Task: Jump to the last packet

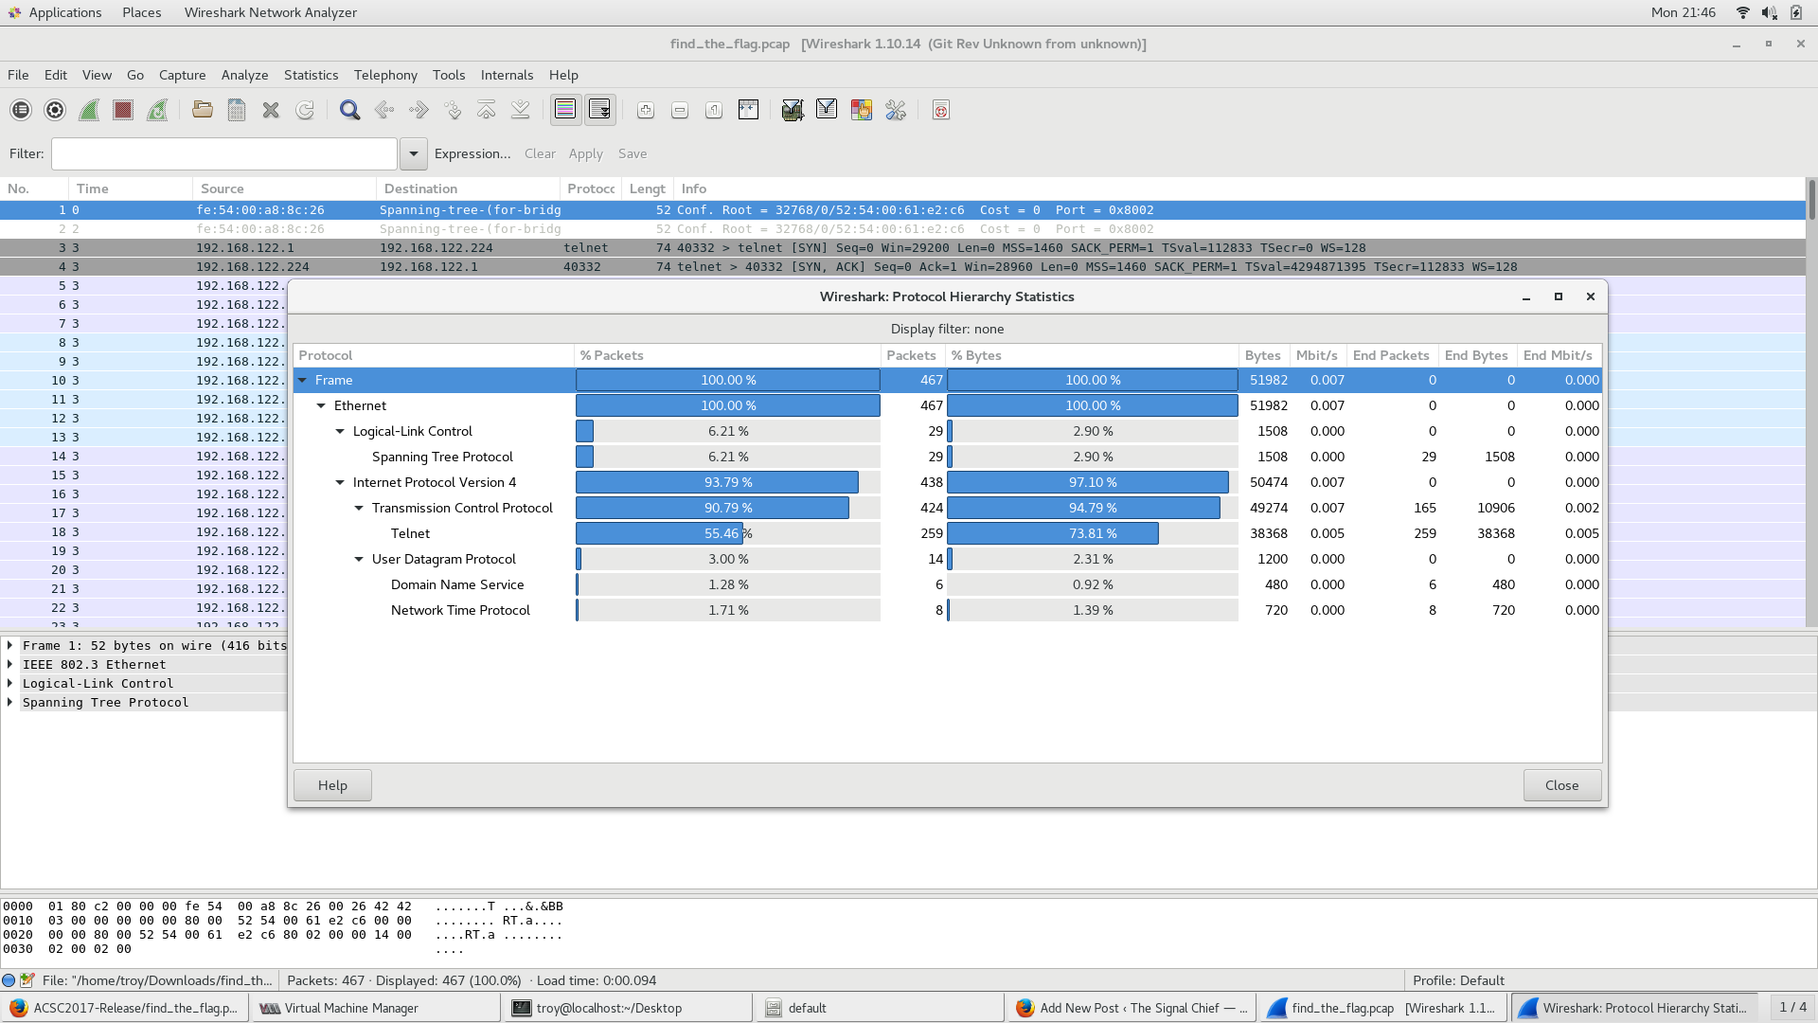Action: tap(521, 110)
